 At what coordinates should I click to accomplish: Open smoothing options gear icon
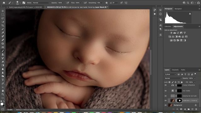106,3
